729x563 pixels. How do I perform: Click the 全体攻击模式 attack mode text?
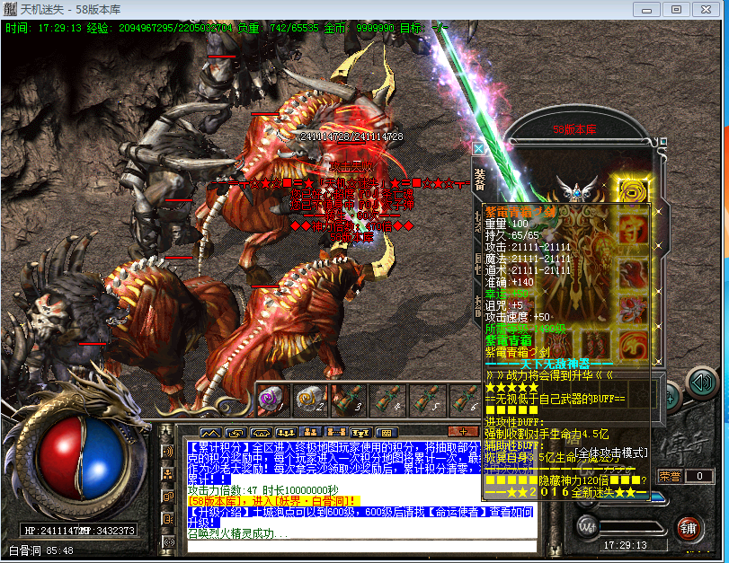pyautogui.click(x=611, y=453)
